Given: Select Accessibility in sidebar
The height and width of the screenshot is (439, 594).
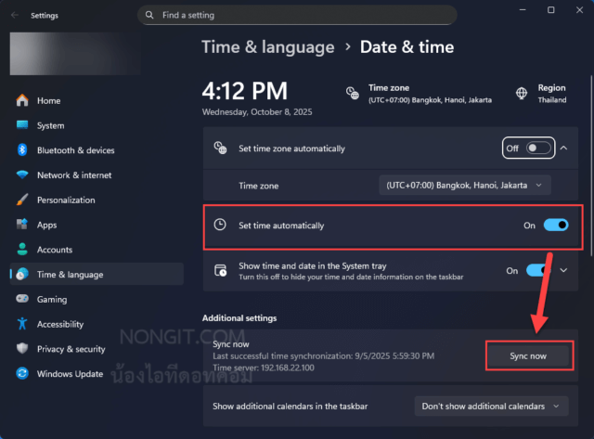Looking at the screenshot, I should pyautogui.click(x=97, y=324).
